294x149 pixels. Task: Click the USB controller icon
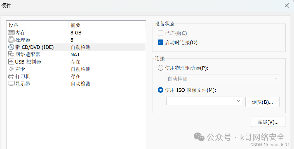point(11,62)
